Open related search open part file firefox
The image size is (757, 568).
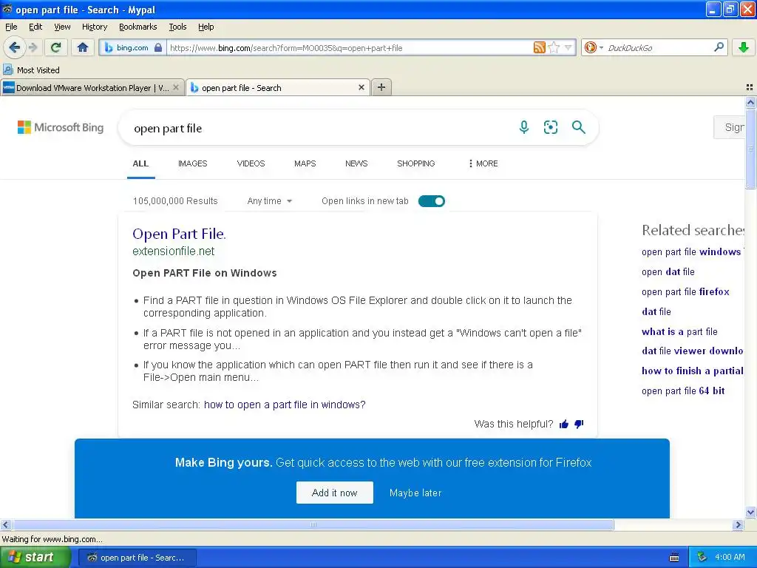685,291
